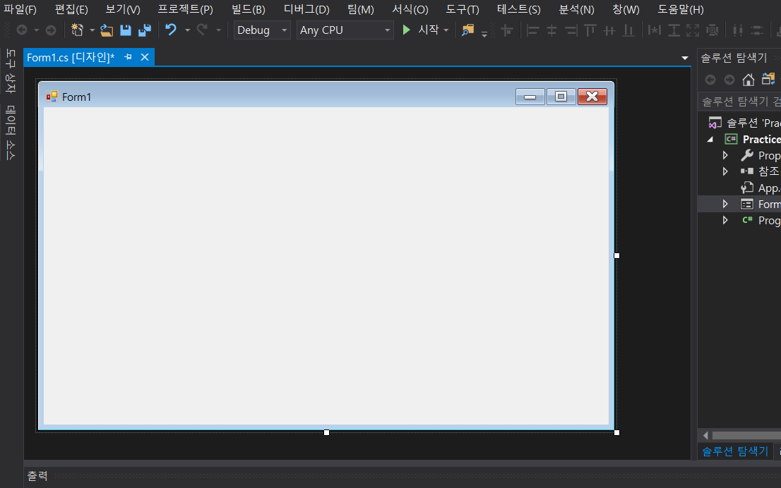Viewport: 781px width, 488px height.
Task: Click the Solution Explorer Home icon
Action: [x=748, y=80]
